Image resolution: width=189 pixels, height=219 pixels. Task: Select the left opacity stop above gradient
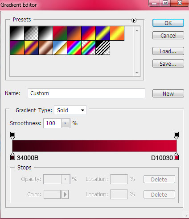12,135
